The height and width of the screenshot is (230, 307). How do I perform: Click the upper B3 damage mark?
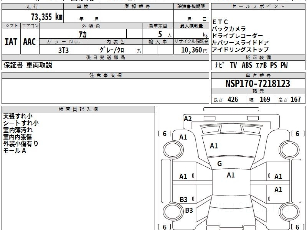183,200
